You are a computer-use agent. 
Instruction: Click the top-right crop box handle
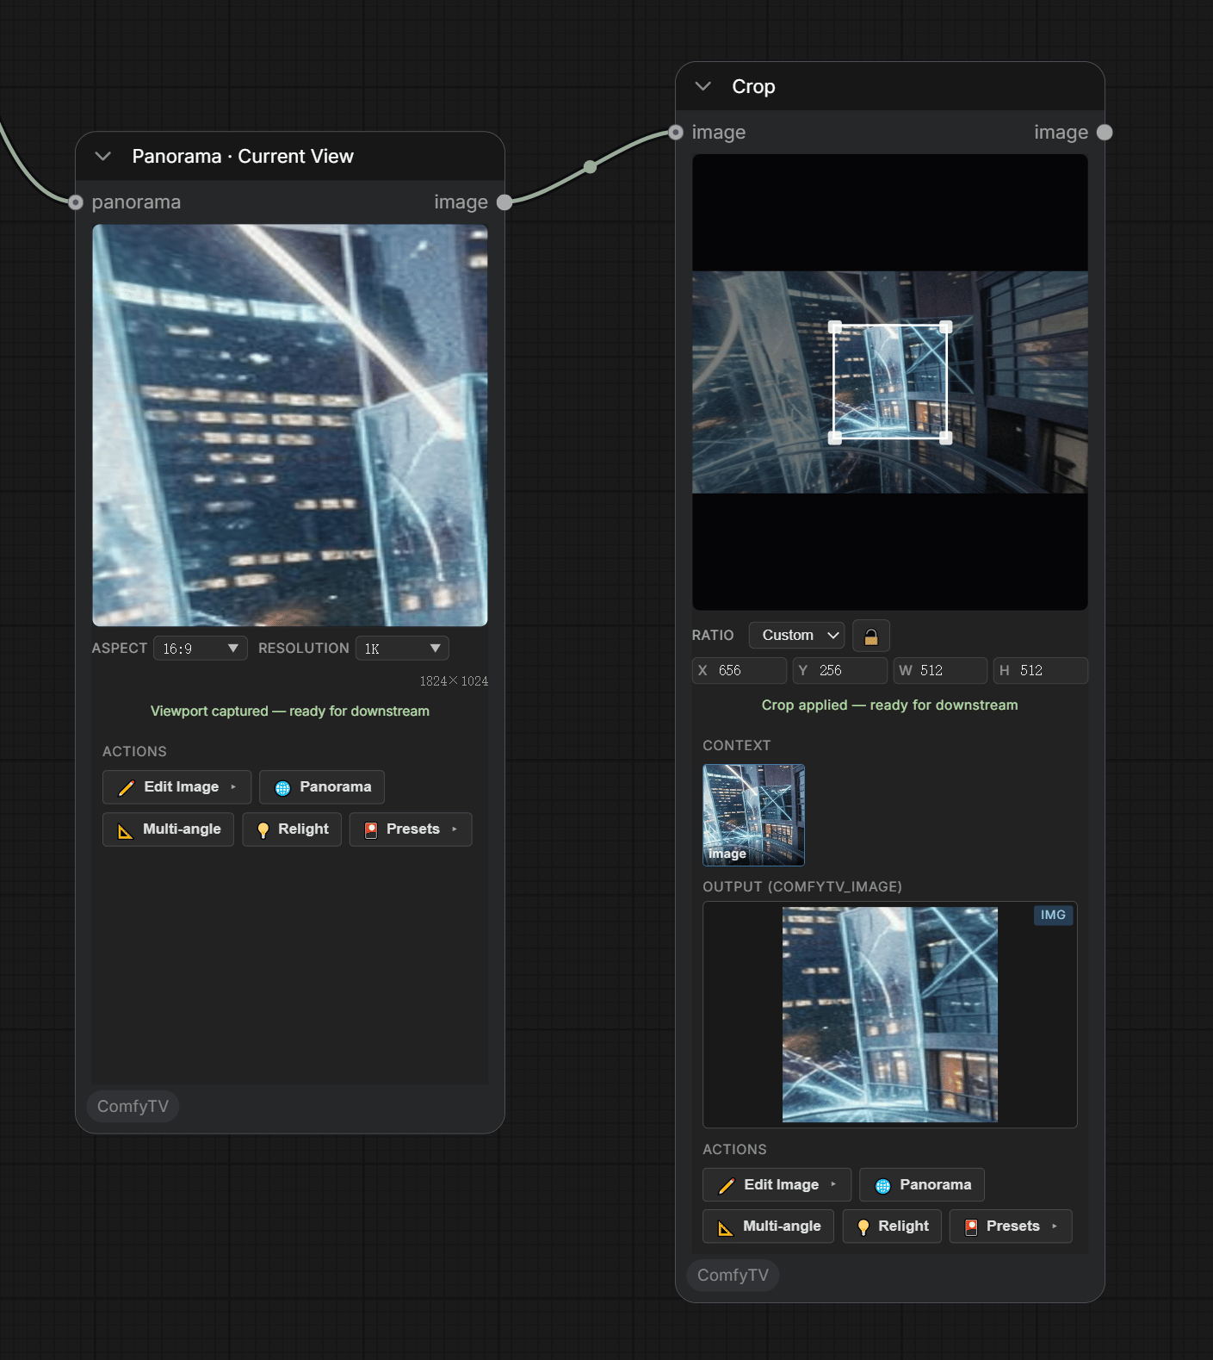tap(946, 326)
